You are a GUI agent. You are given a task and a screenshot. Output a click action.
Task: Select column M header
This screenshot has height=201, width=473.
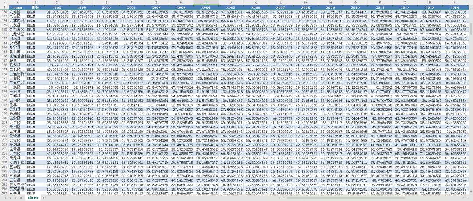pyautogui.click(x=306, y=3)
